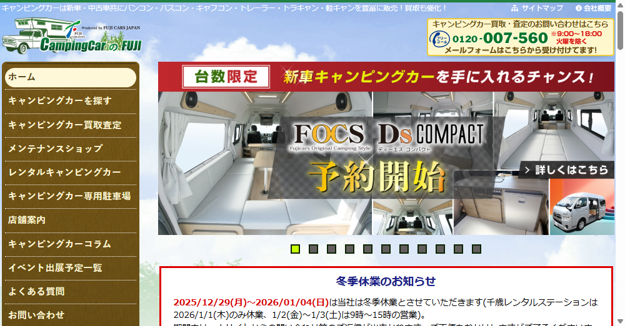This screenshot has width=625, height=326.
Task: Open キャンピングカー専用駐車場 menu entry
Action: pyautogui.click(x=70, y=196)
